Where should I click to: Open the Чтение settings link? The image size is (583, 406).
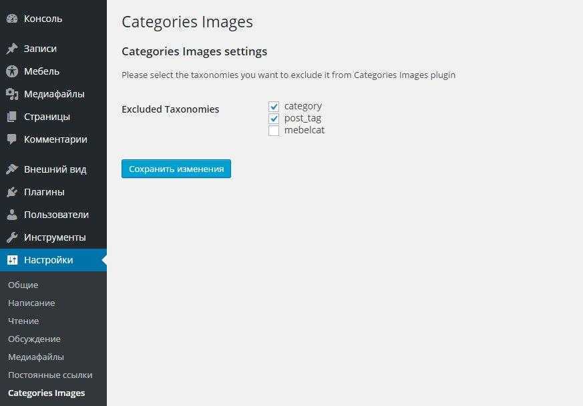23,321
